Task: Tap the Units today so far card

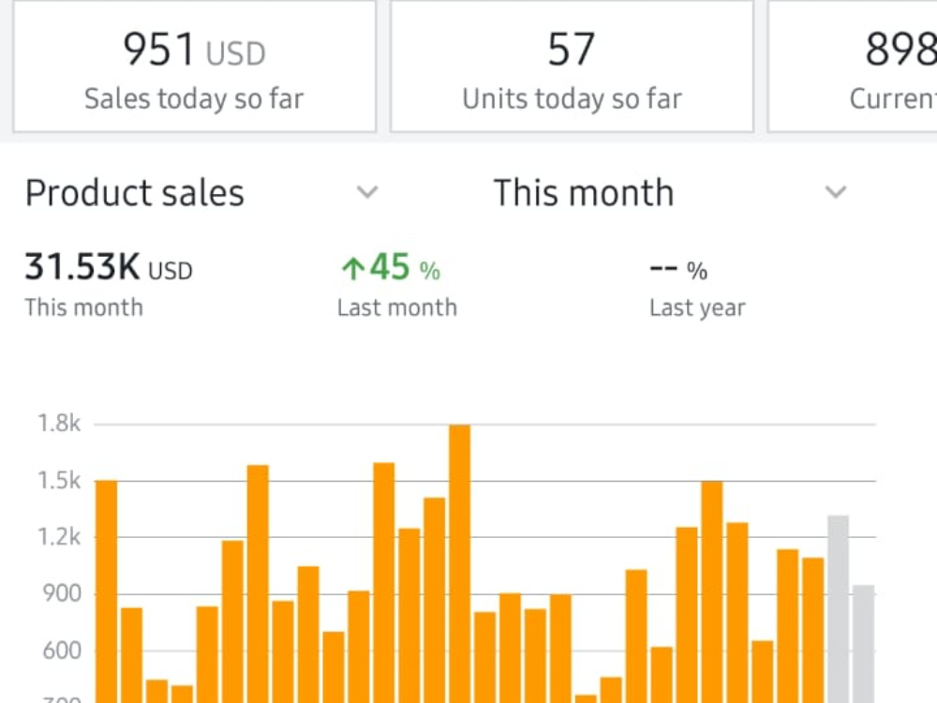Action: coord(572,66)
